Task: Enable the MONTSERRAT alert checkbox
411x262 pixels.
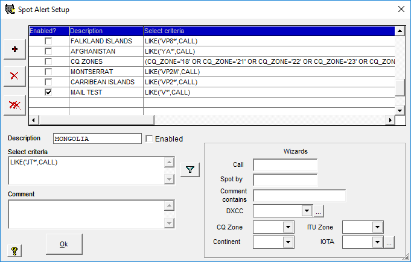Action: click(x=48, y=72)
